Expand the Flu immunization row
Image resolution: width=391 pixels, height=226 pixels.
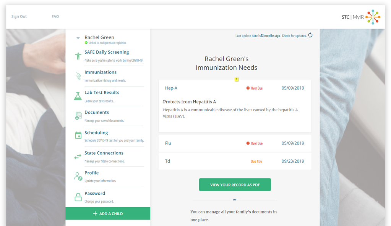click(235, 143)
